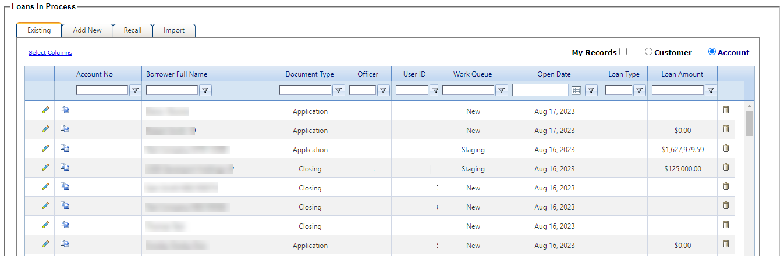The height and width of the screenshot is (256, 784).
Task: Copy the Aug 17 row showing $0.00
Action: 65,129
